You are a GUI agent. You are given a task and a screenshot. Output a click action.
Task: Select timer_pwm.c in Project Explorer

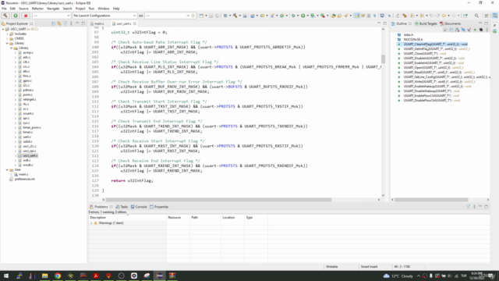(x=32, y=127)
